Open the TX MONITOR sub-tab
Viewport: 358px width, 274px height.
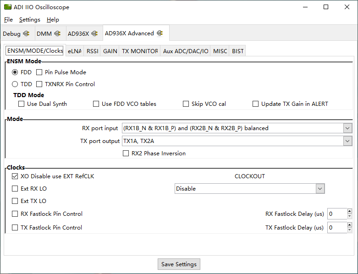click(x=140, y=51)
